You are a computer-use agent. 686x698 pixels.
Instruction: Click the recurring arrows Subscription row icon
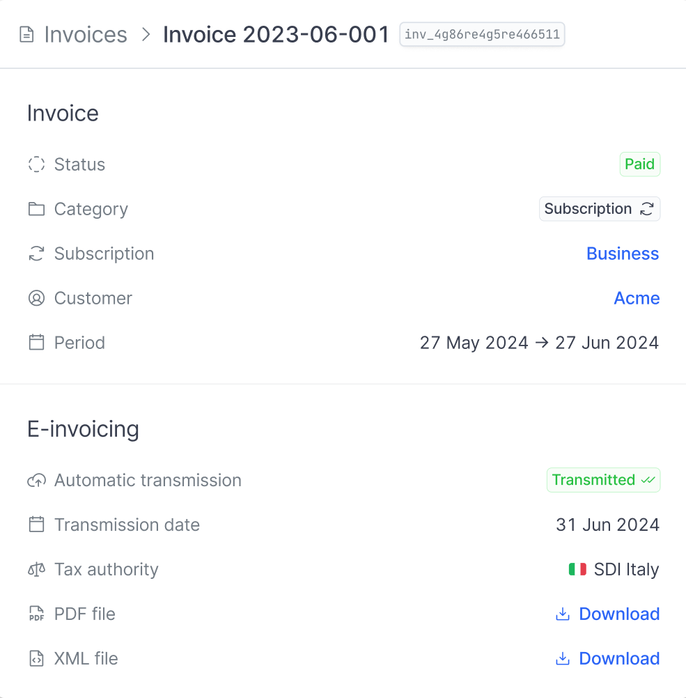pyautogui.click(x=36, y=254)
